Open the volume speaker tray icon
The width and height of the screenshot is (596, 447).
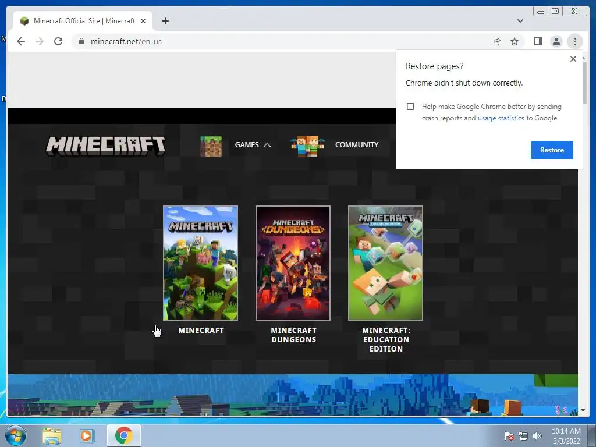pyautogui.click(x=537, y=436)
